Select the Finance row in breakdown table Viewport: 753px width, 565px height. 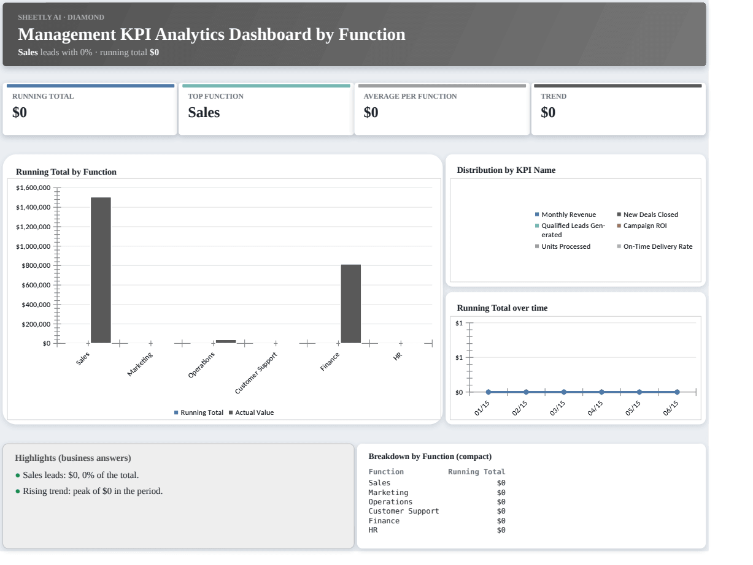(x=437, y=521)
